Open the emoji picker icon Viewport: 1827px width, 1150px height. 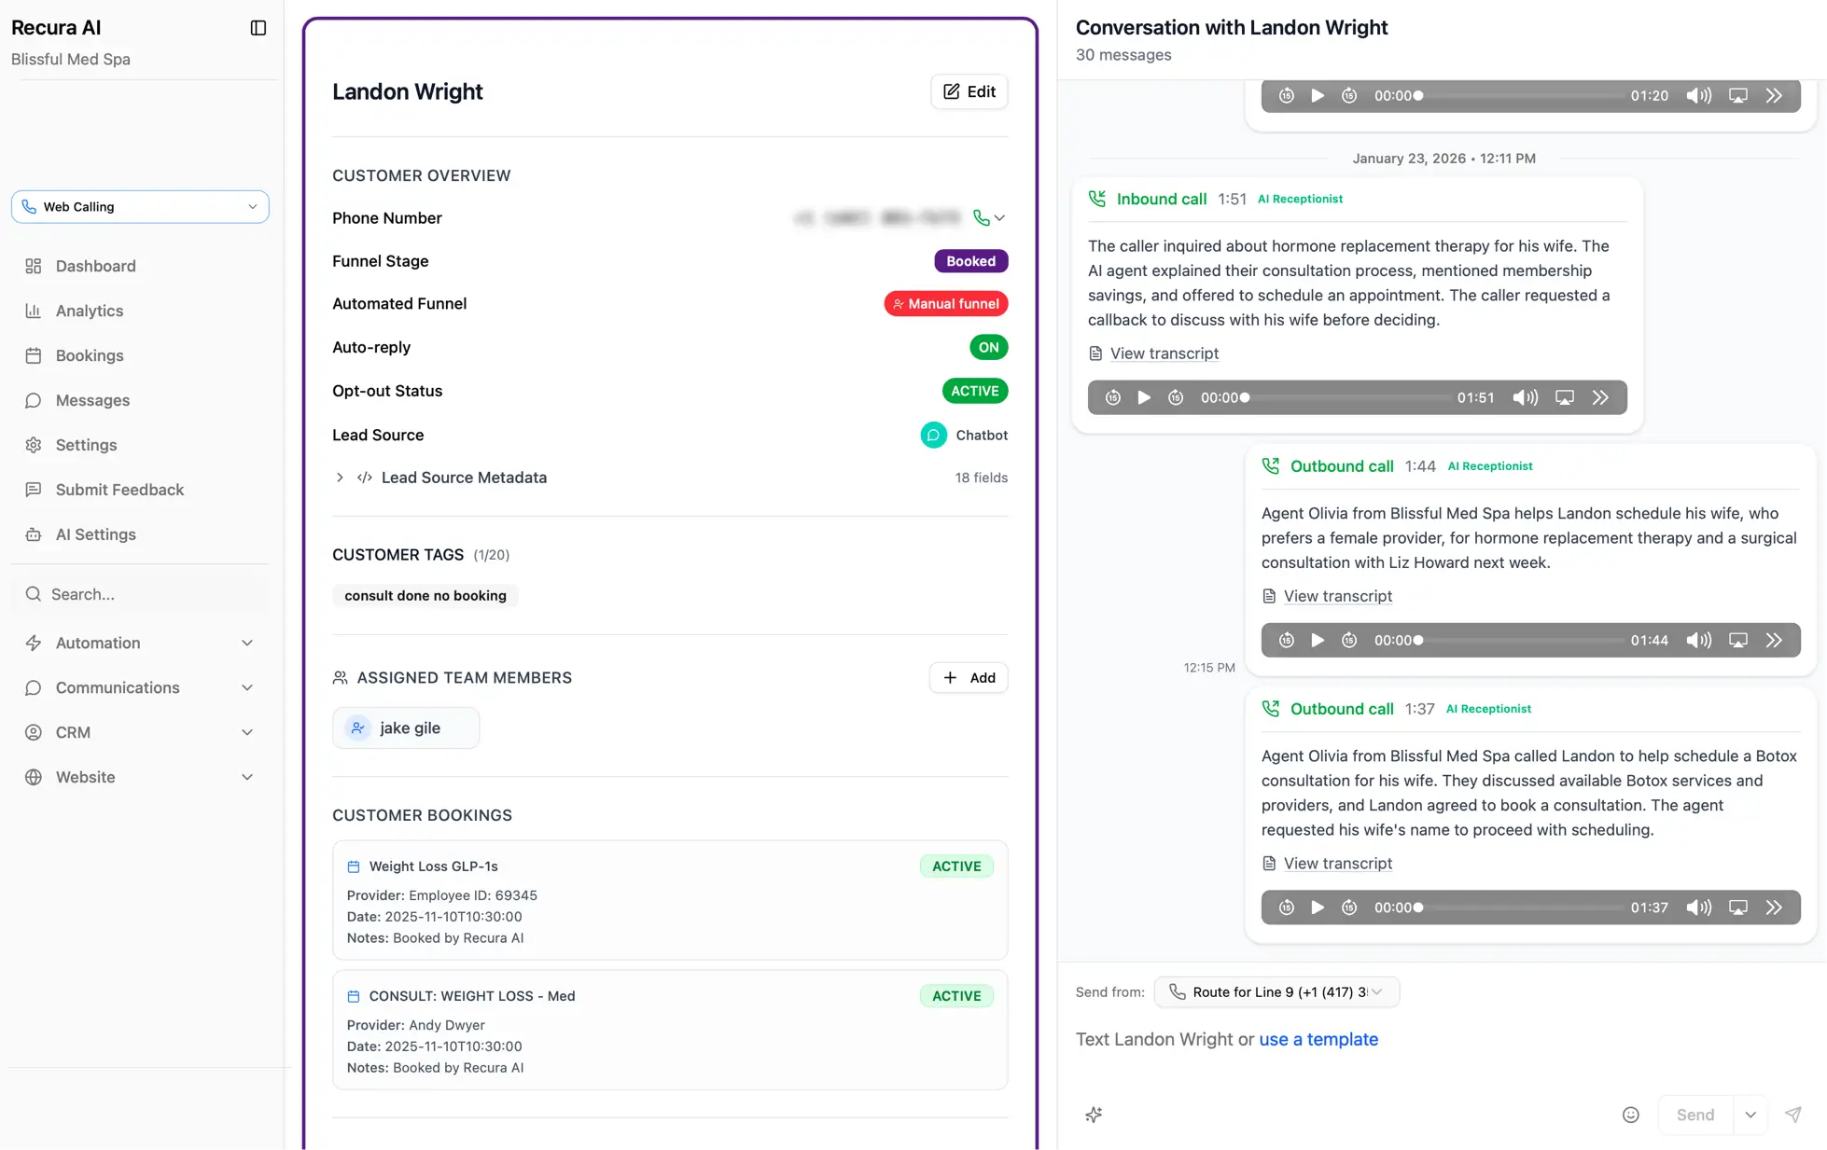(1630, 1115)
